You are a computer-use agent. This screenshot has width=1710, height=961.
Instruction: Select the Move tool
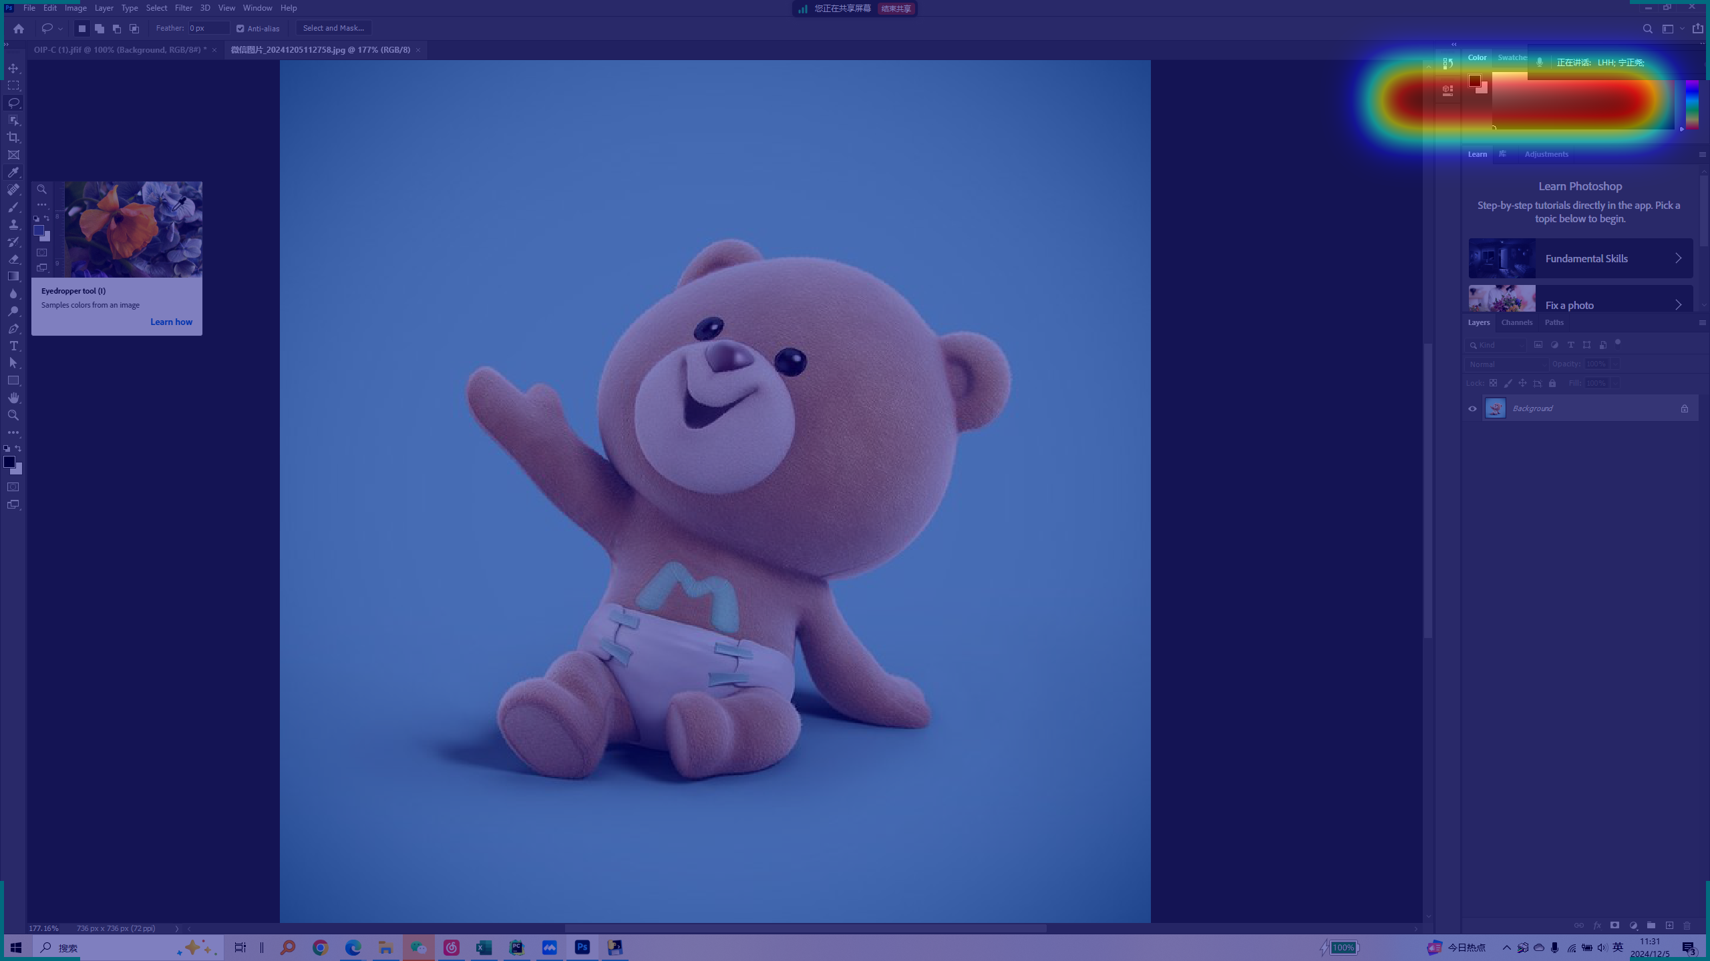[x=13, y=68]
